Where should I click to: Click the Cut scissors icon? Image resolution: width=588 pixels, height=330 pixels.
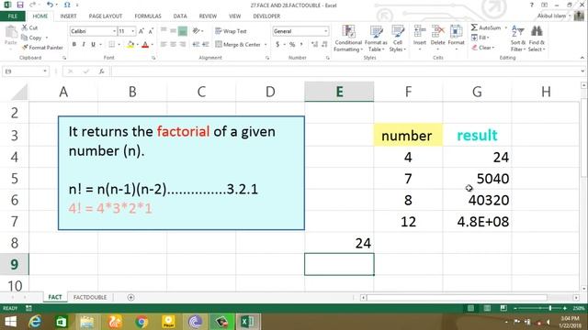(x=25, y=27)
